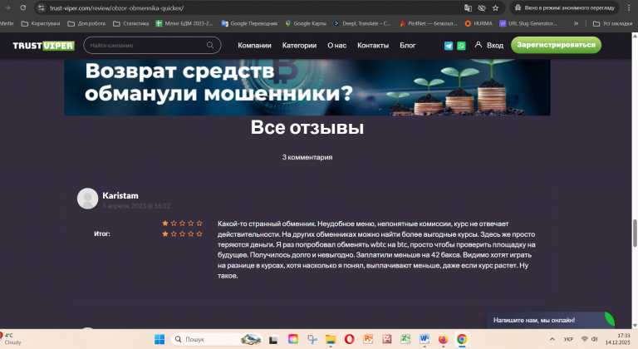This screenshot has width=638, height=349.
Task: Click the Возврат средств banner
Action: (307, 87)
